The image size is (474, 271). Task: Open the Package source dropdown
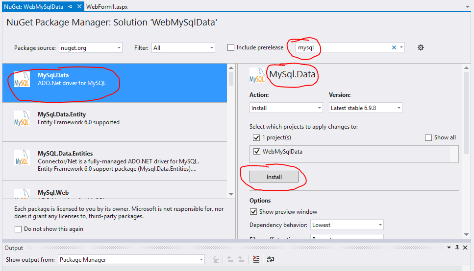tap(91, 47)
